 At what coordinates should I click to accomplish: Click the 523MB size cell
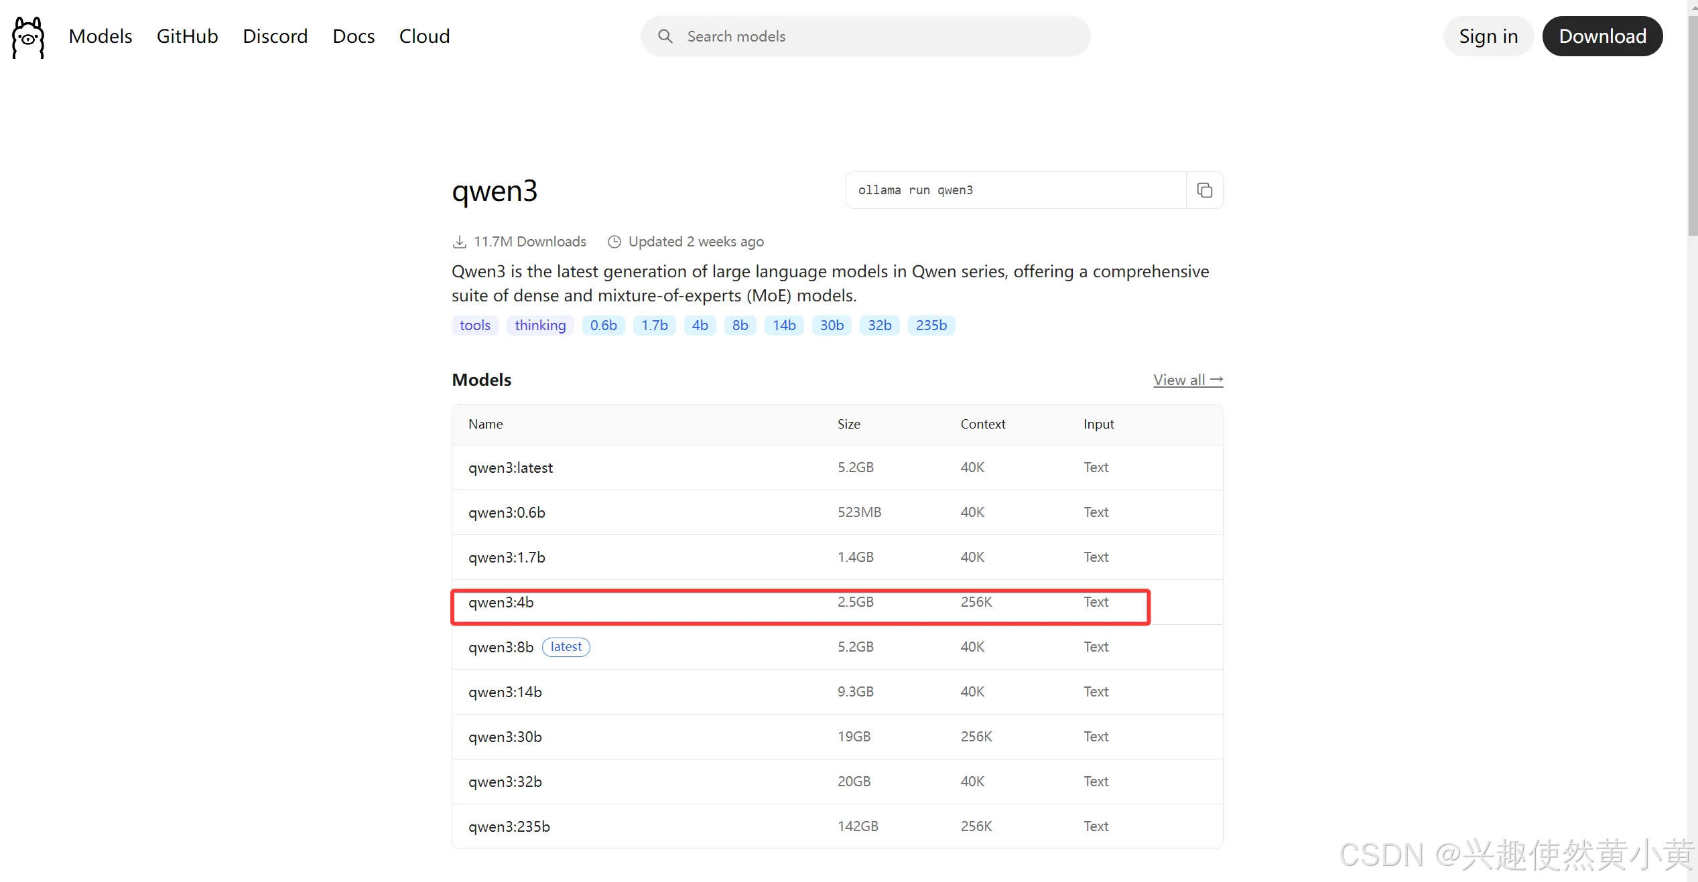coord(859,512)
